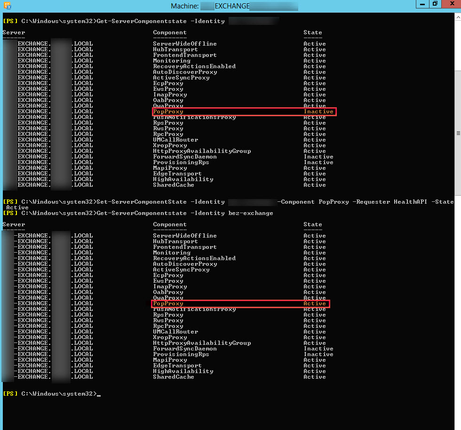Click 'RpsProxy' in the lower output table
The image size is (461, 430).
[x=168, y=315]
